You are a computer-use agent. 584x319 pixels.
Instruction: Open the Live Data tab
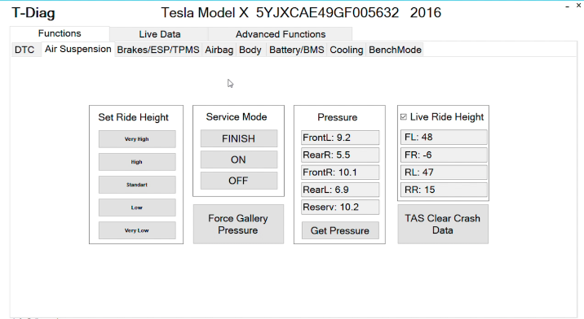click(x=159, y=34)
